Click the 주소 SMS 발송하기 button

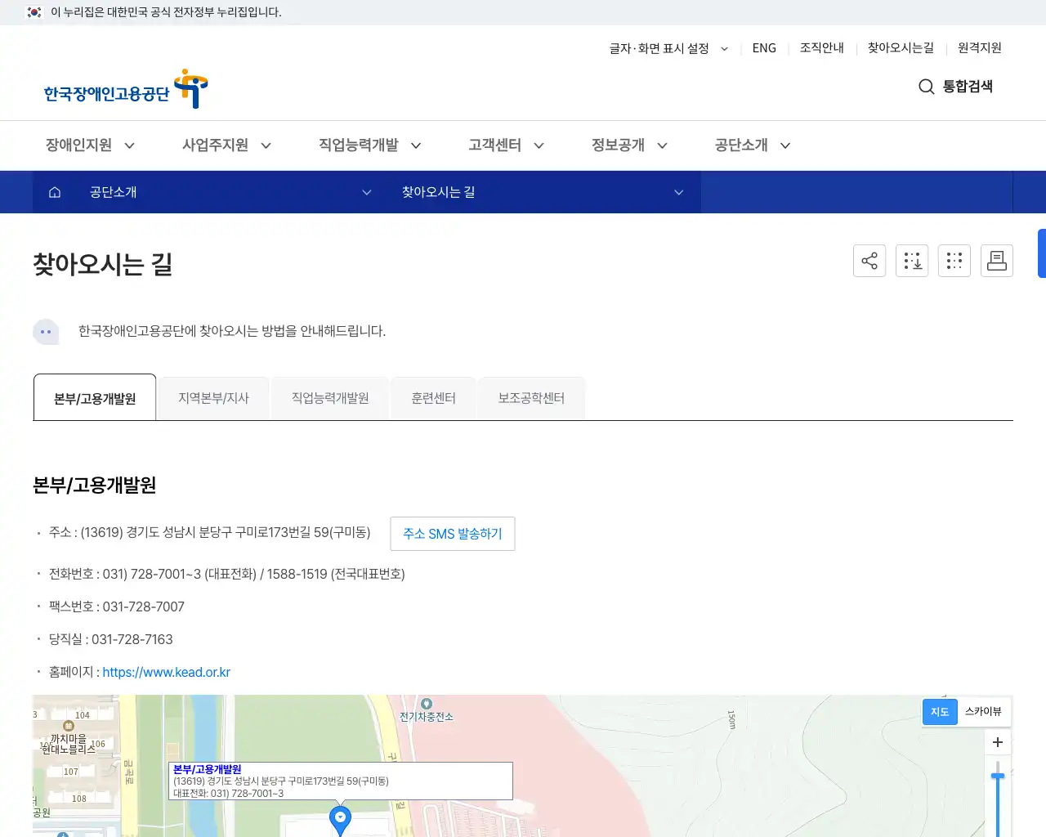pos(452,533)
